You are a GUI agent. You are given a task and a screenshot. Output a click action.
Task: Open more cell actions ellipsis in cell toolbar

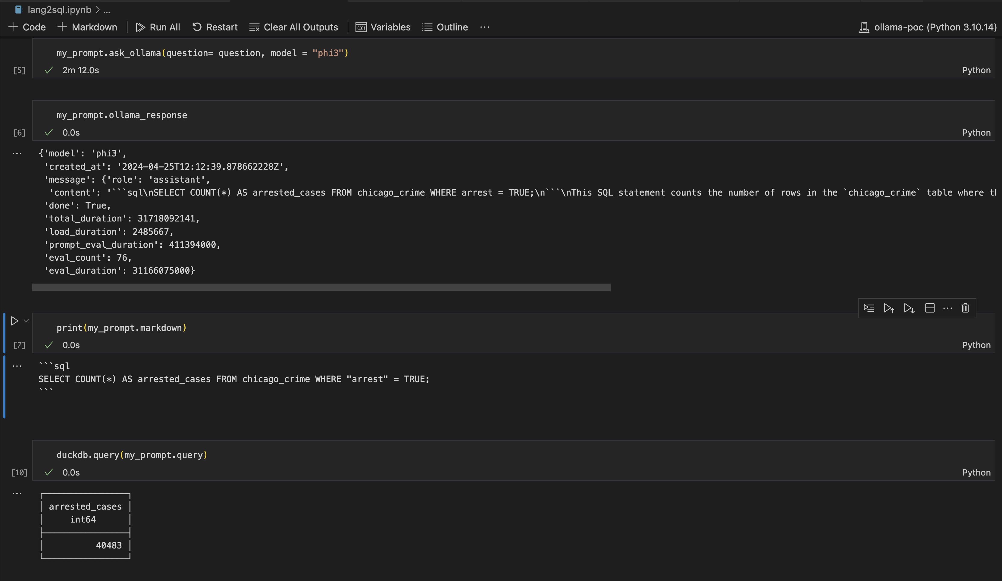click(947, 308)
